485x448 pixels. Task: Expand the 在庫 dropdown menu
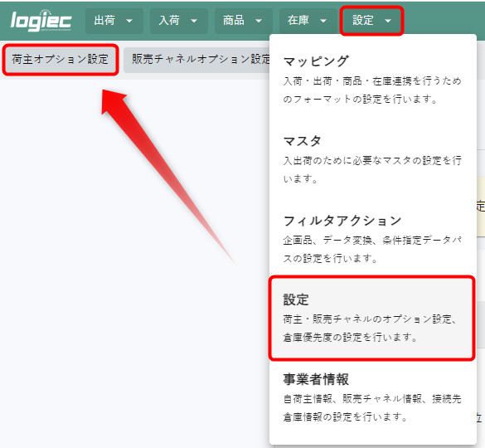308,21
